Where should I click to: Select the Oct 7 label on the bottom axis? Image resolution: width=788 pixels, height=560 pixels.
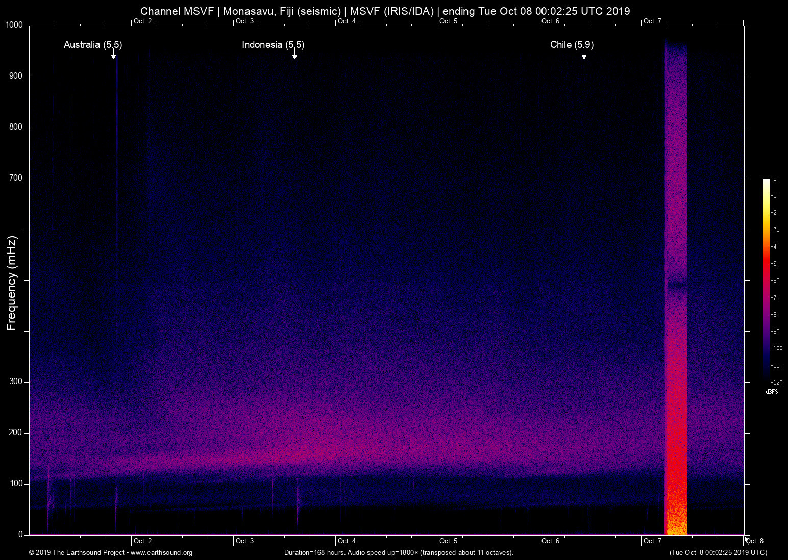tap(653, 541)
